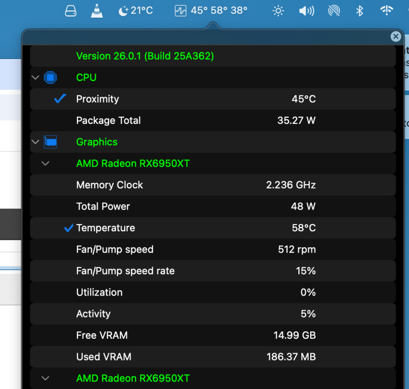409x389 pixels.
Task: Close the sensors popup panel
Action: click(395, 36)
